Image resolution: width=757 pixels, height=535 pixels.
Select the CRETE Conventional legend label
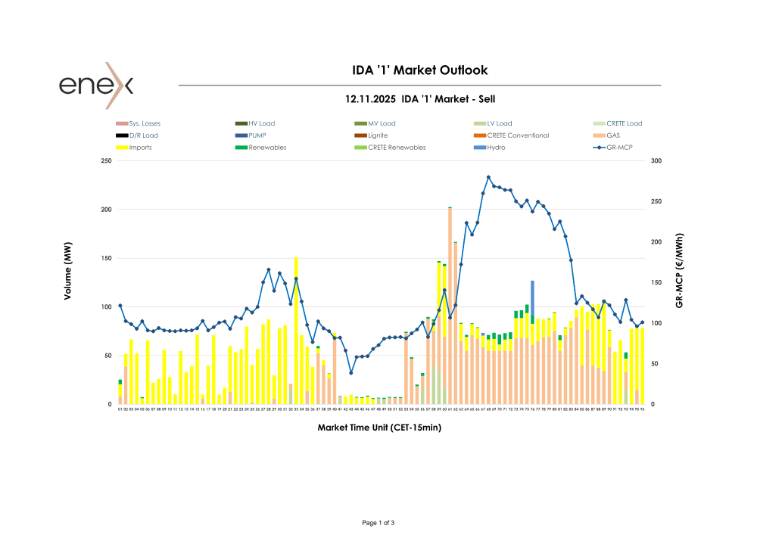point(518,135)
